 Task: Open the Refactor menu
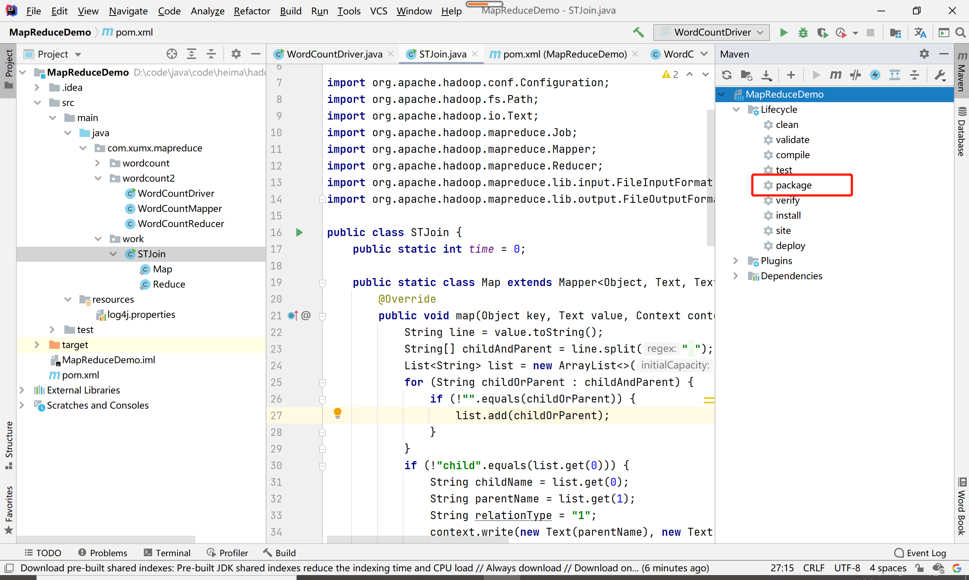pos(252,11)
